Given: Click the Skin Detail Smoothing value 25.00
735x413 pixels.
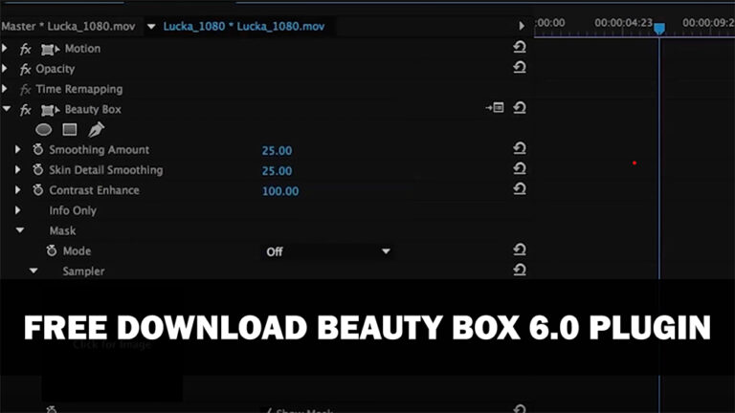Looking at the screenshot, I should coord(277,171).
